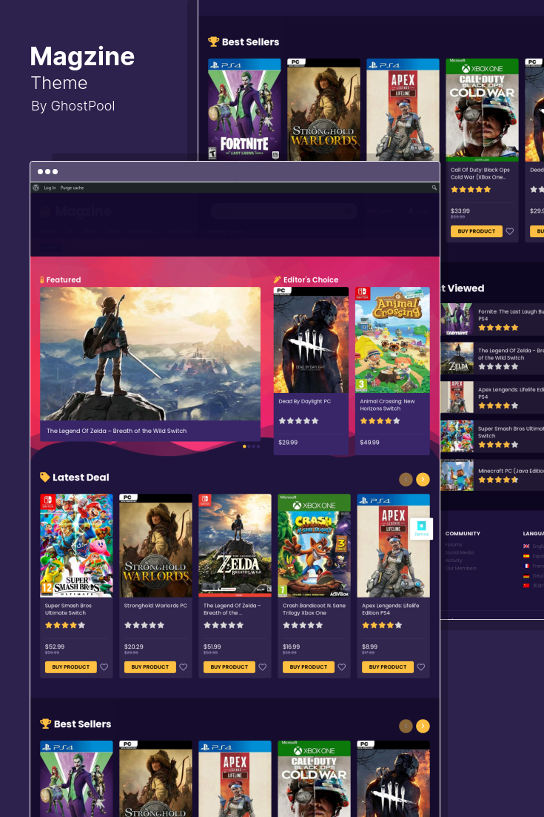This screenshot has height=817, width=544.
Task: Click trophy icon beside lower Best Sellers
Action: coord(45,724)
